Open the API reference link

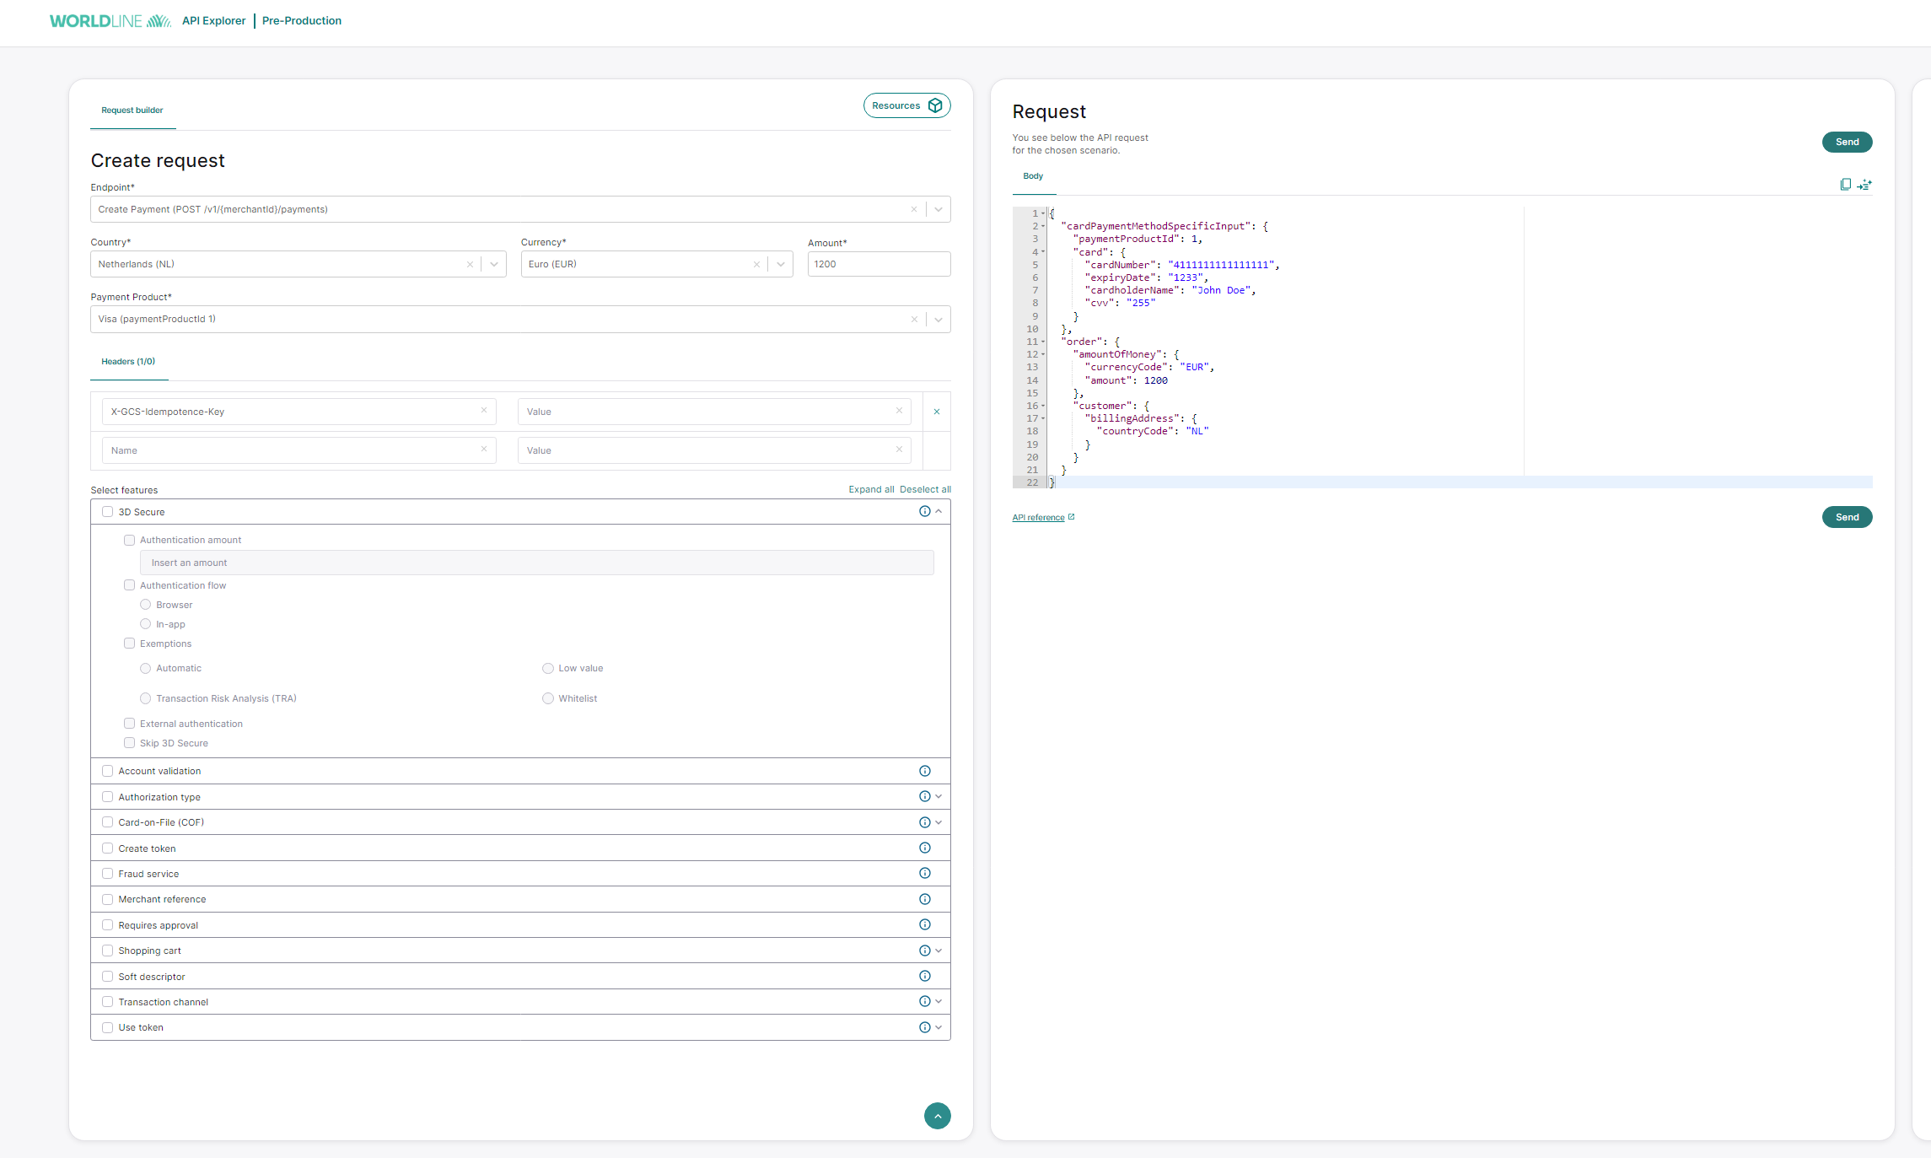(1038, 518)
